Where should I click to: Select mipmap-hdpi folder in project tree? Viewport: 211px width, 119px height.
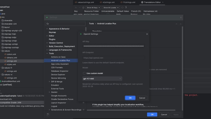point(10,34)
